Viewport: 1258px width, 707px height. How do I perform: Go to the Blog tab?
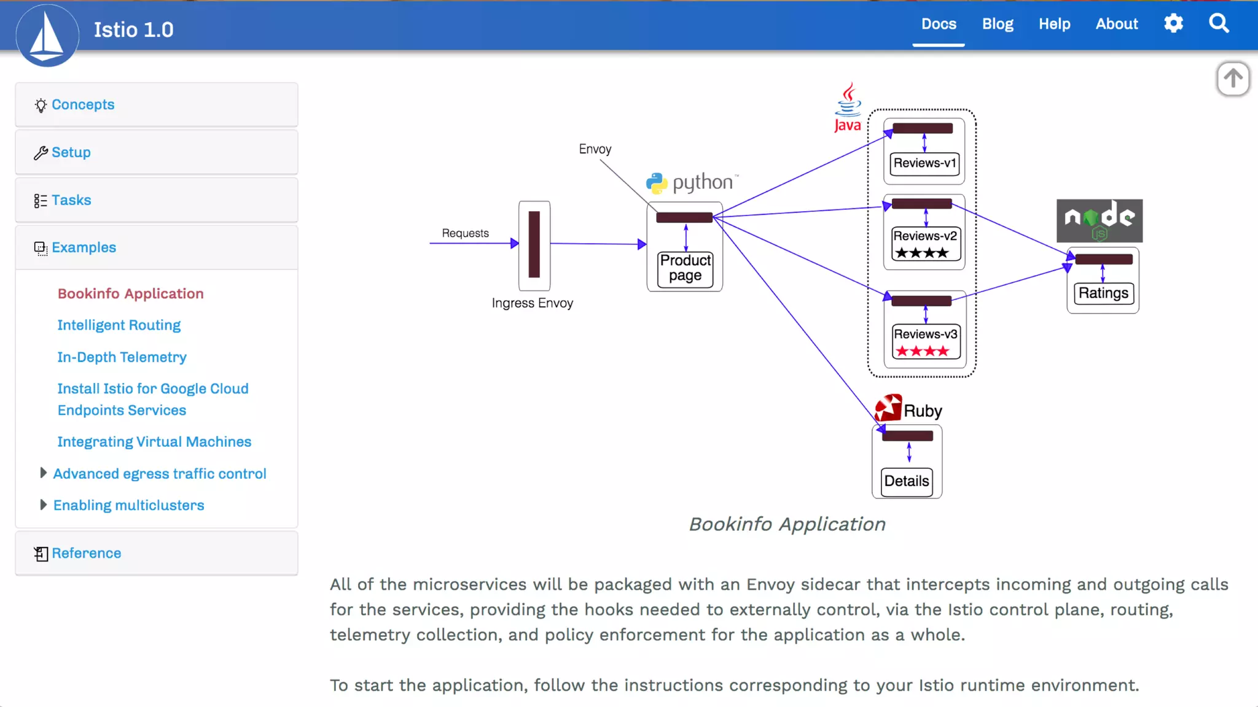coord(997,24)
